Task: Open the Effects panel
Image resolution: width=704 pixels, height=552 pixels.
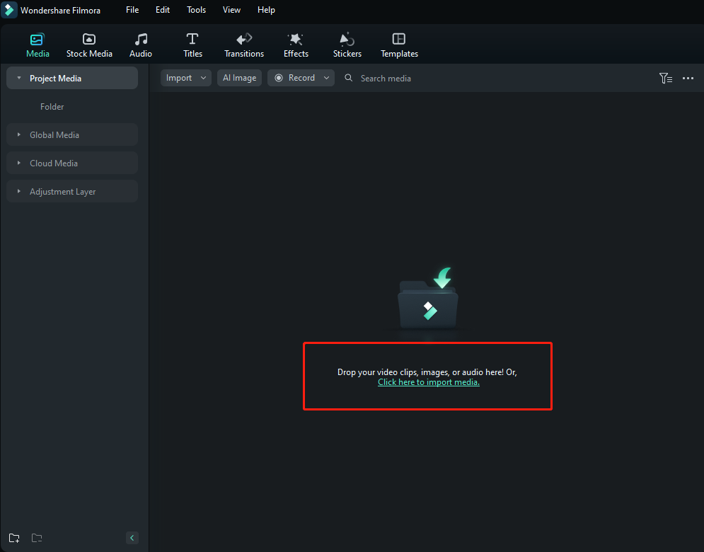Action: (296, 40)
